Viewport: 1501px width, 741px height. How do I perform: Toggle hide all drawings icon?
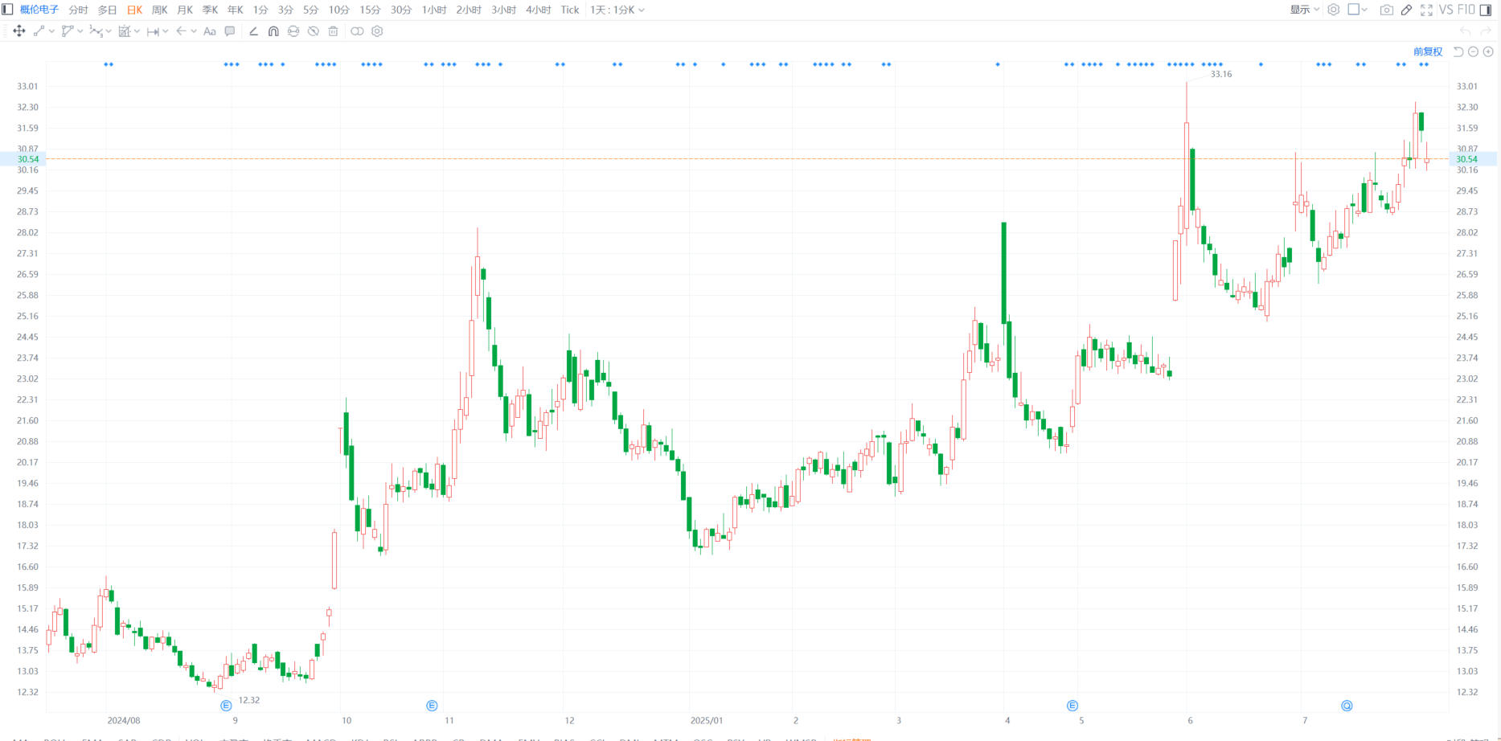tap(313, 31)
